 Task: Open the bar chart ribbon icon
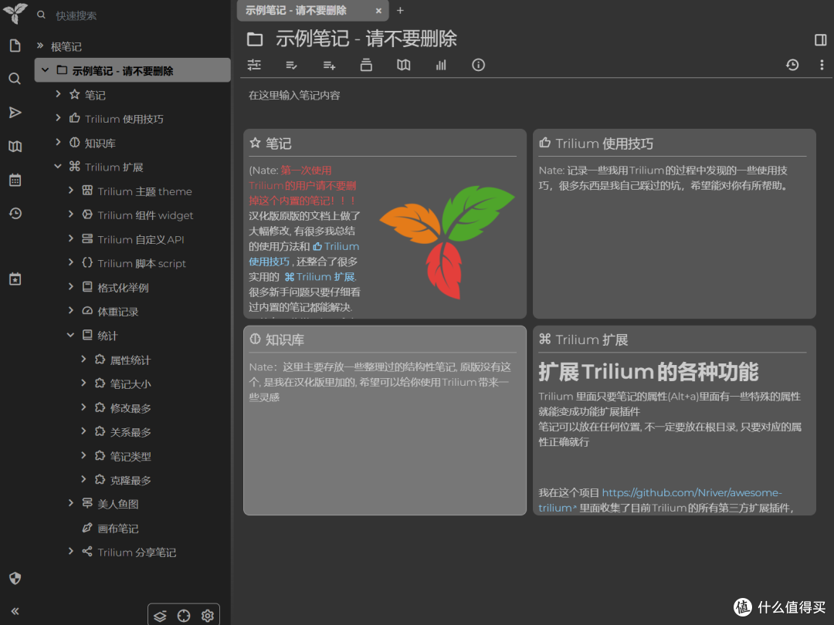tap(441, 65)
